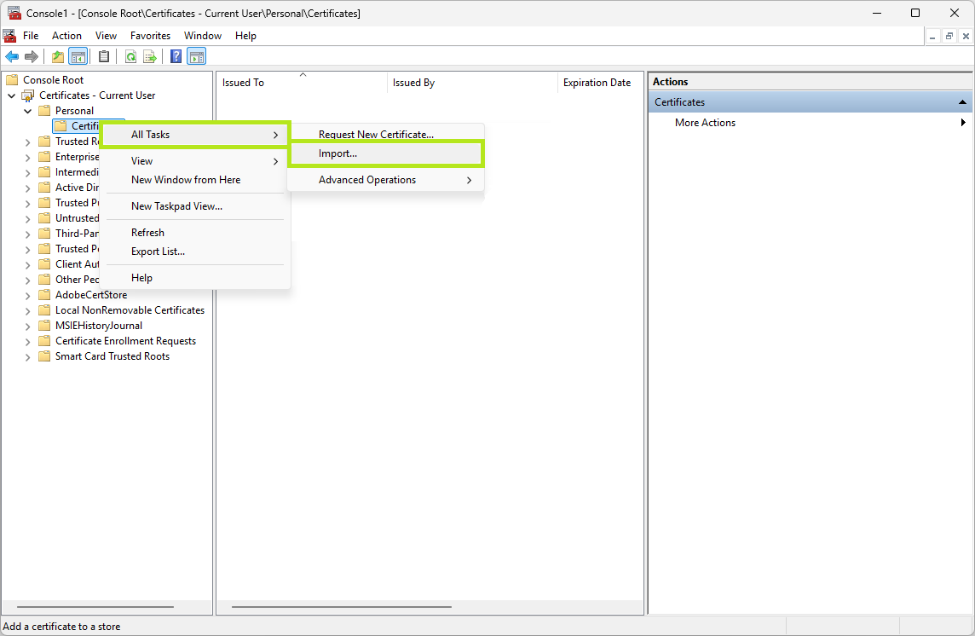975x636 pixels.
Task: Choose Help at bottom of context menu
Action: coord(194,278)
